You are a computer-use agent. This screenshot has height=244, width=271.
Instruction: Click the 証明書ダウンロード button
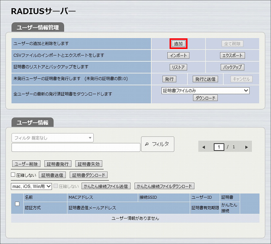point(89,175)
